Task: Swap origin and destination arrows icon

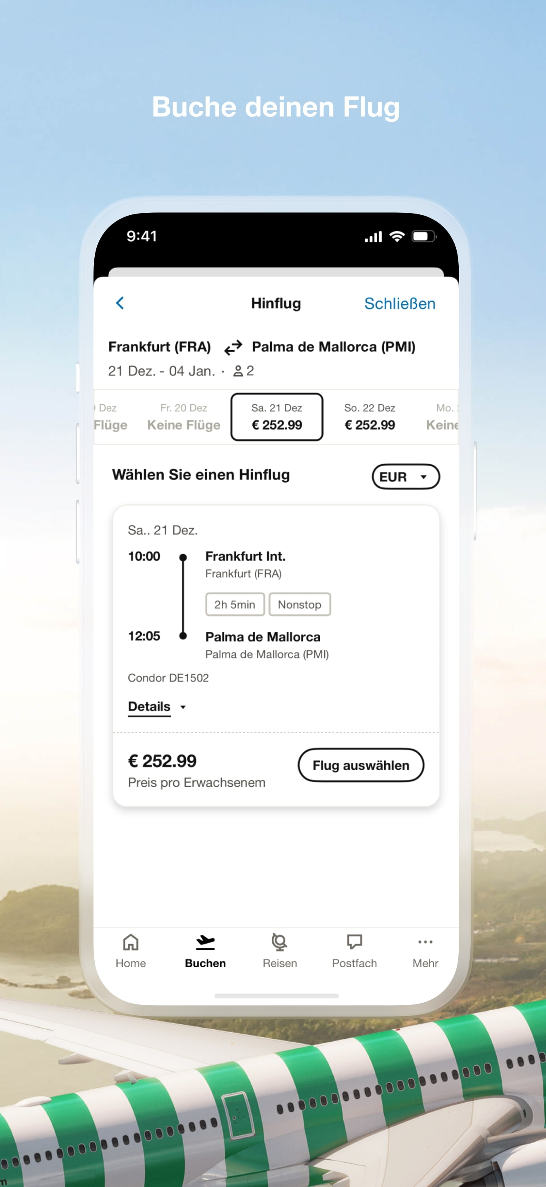Action: pyautogui.click(x=233, y=347)
